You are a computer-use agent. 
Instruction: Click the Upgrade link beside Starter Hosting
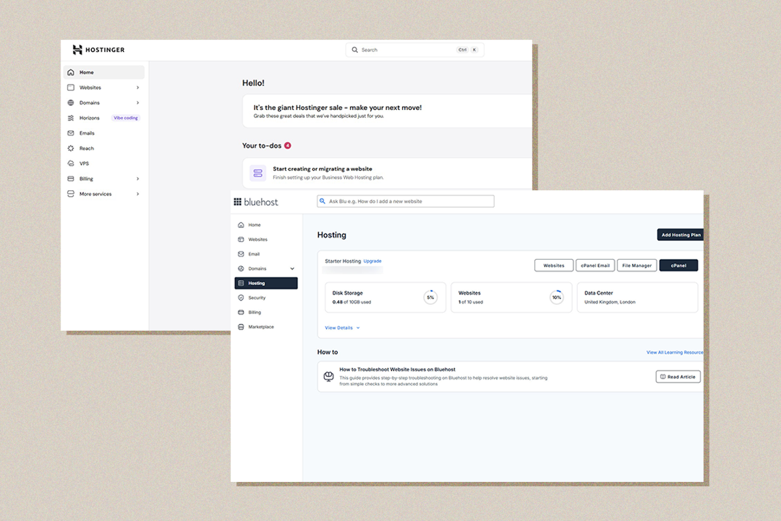pos(372,261)
